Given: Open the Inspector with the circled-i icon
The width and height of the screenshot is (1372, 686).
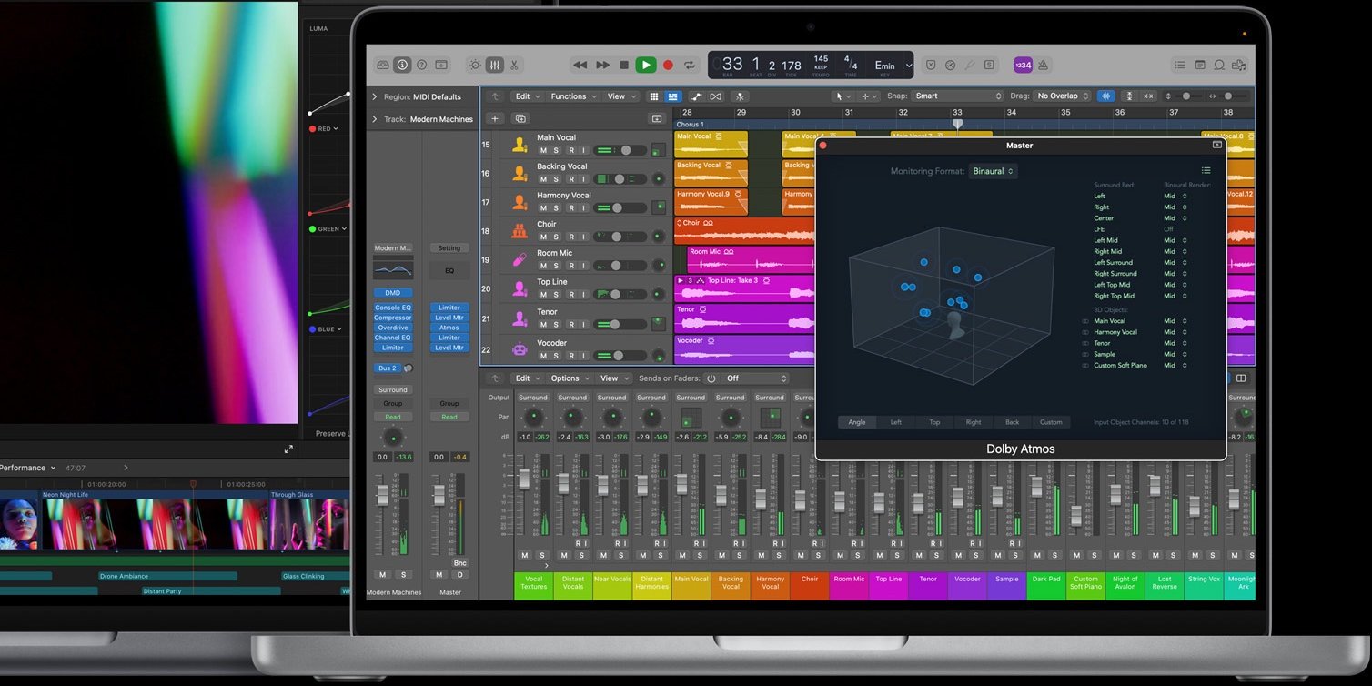Looking at the screenshot, I should 404,65.
